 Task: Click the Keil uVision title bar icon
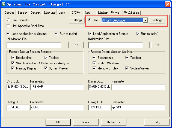(x=3, y=4)
